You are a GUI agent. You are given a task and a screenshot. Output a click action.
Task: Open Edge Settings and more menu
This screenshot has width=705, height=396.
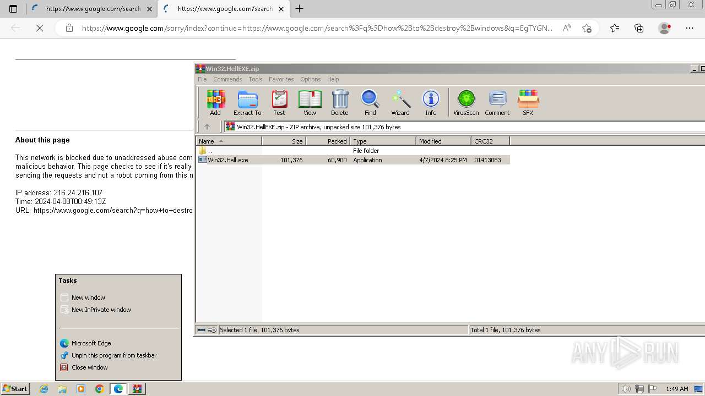[690, 28]
